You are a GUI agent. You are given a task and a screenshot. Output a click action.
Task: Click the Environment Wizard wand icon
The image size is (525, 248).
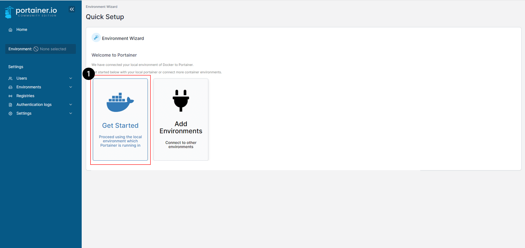96,38
